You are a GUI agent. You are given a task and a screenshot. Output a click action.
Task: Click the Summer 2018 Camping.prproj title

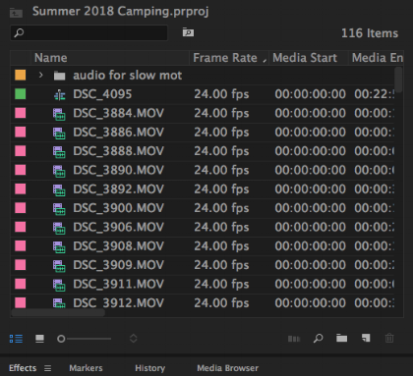click(120, 11)
